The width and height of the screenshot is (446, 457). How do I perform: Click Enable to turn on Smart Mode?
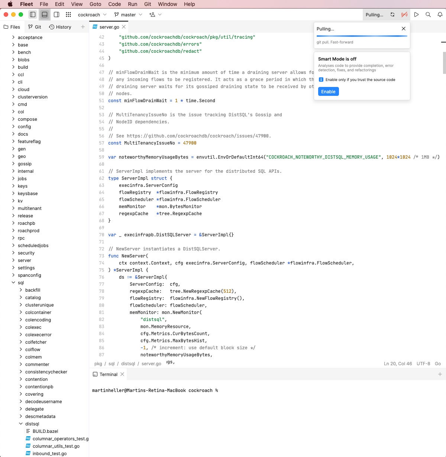tap(328, 91)
